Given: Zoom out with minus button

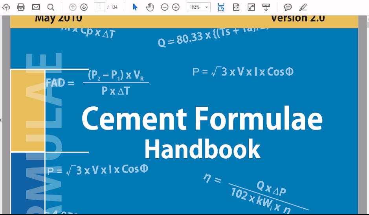Looking at the screenshot, I should pos(165,7).
